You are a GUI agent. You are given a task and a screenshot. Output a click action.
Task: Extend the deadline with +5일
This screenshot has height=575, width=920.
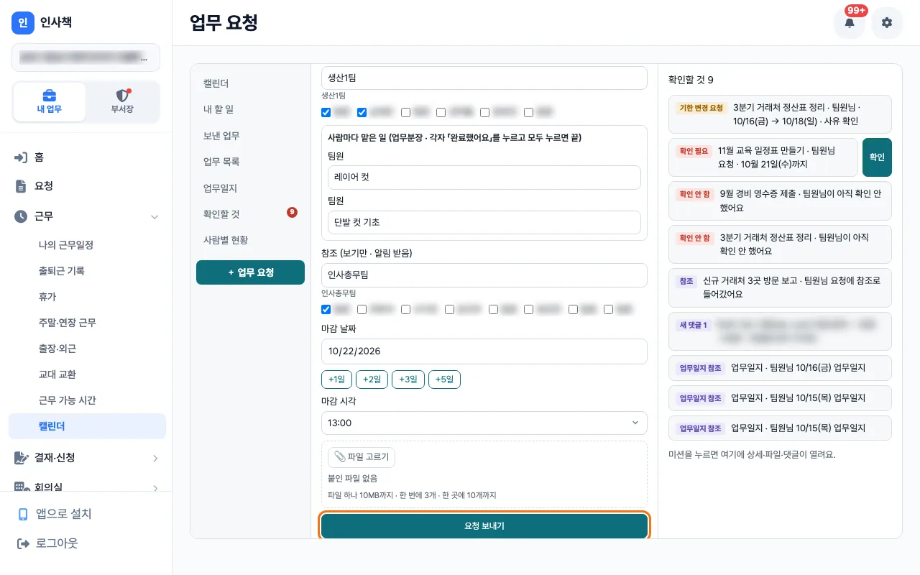point(444,379)
